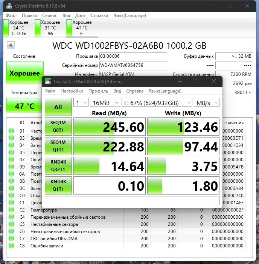This screenshot has height=264, width=259.
Task: Select the Нестабильные сектора row
Action: [x=126, y=224]
